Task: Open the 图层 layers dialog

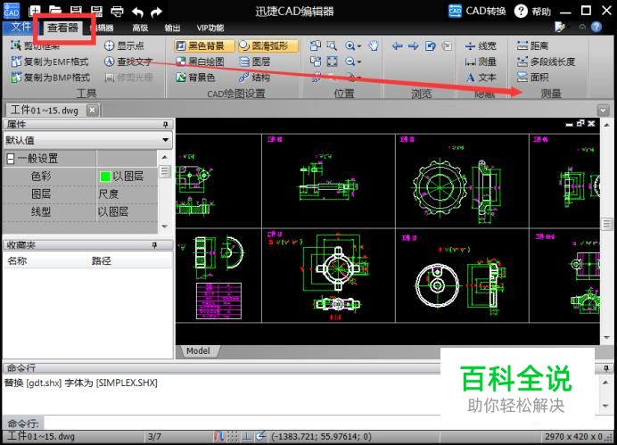Action: pos(255,62)
